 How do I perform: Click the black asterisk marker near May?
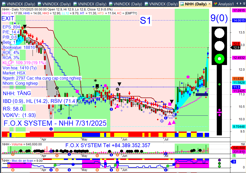click(x=95, y=81)
